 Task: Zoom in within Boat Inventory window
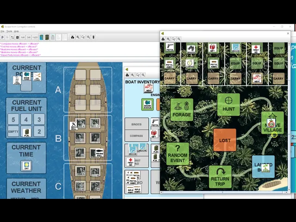click(133, 75)
